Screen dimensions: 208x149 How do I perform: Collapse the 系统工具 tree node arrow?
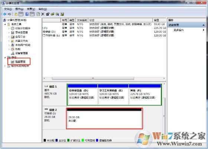coord(5,24)
